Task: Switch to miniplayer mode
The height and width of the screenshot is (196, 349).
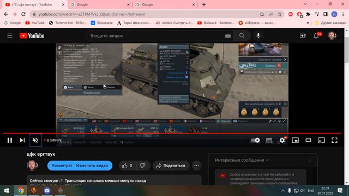Action: coord(295,140)
